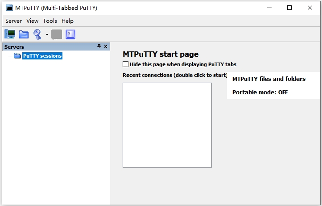The height and width of the screenshot is (206, 322).
Task: Maximize the MTPuTTY window
Action: (289, 8)
